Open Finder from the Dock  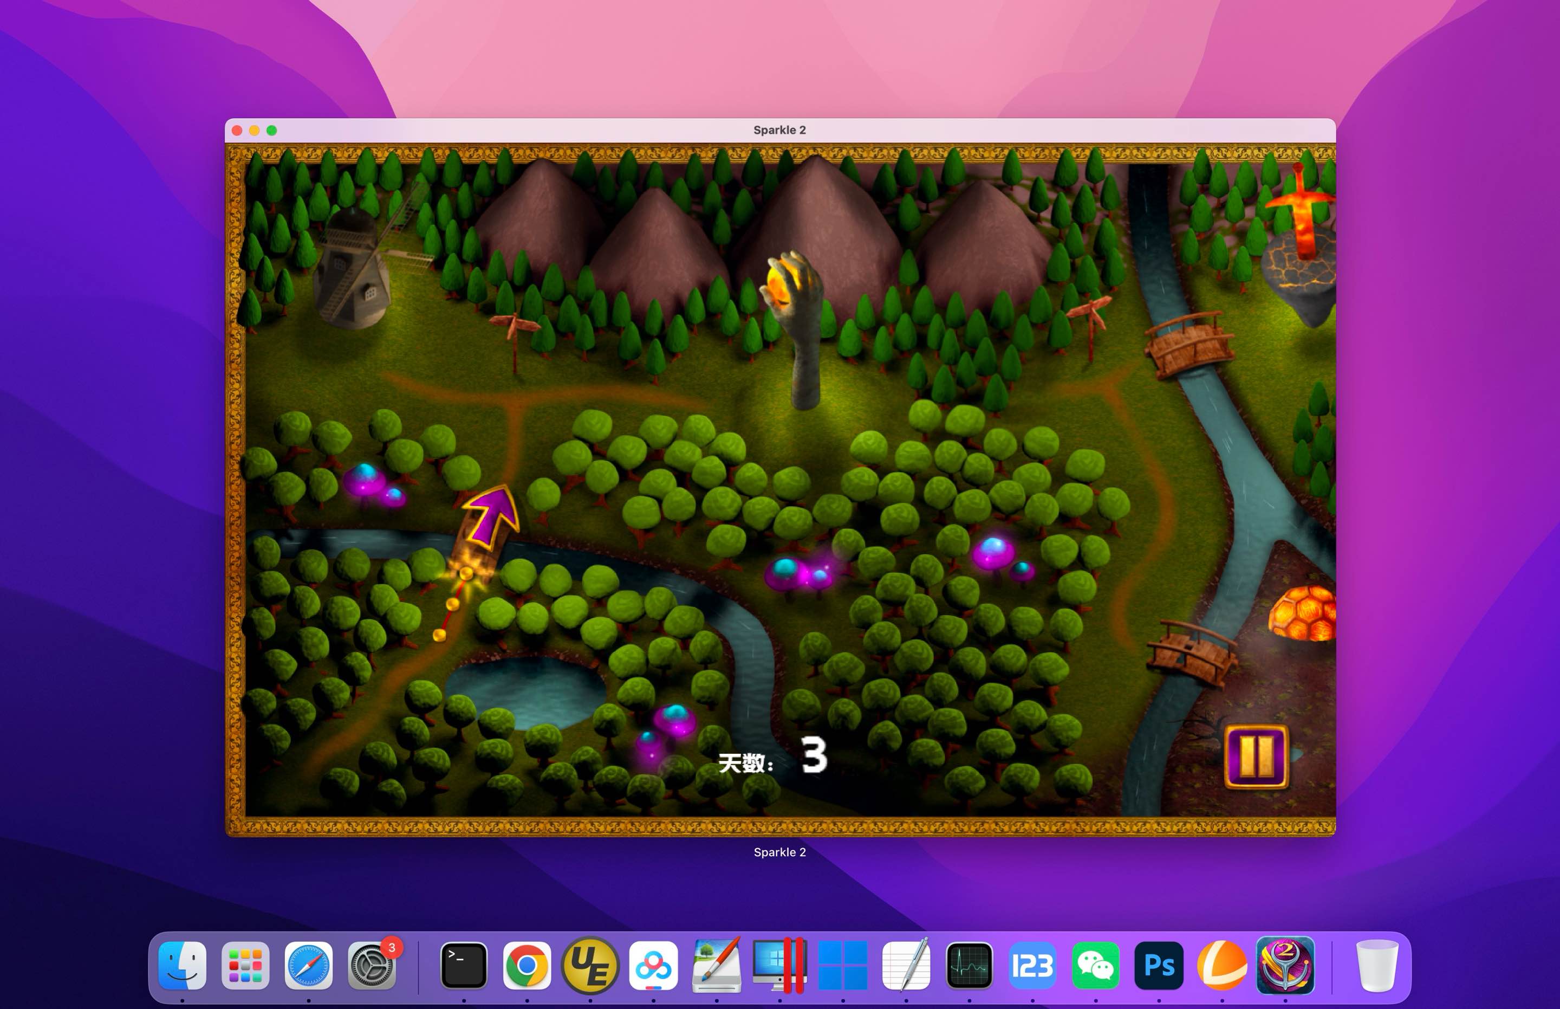[x=182, y=965]
